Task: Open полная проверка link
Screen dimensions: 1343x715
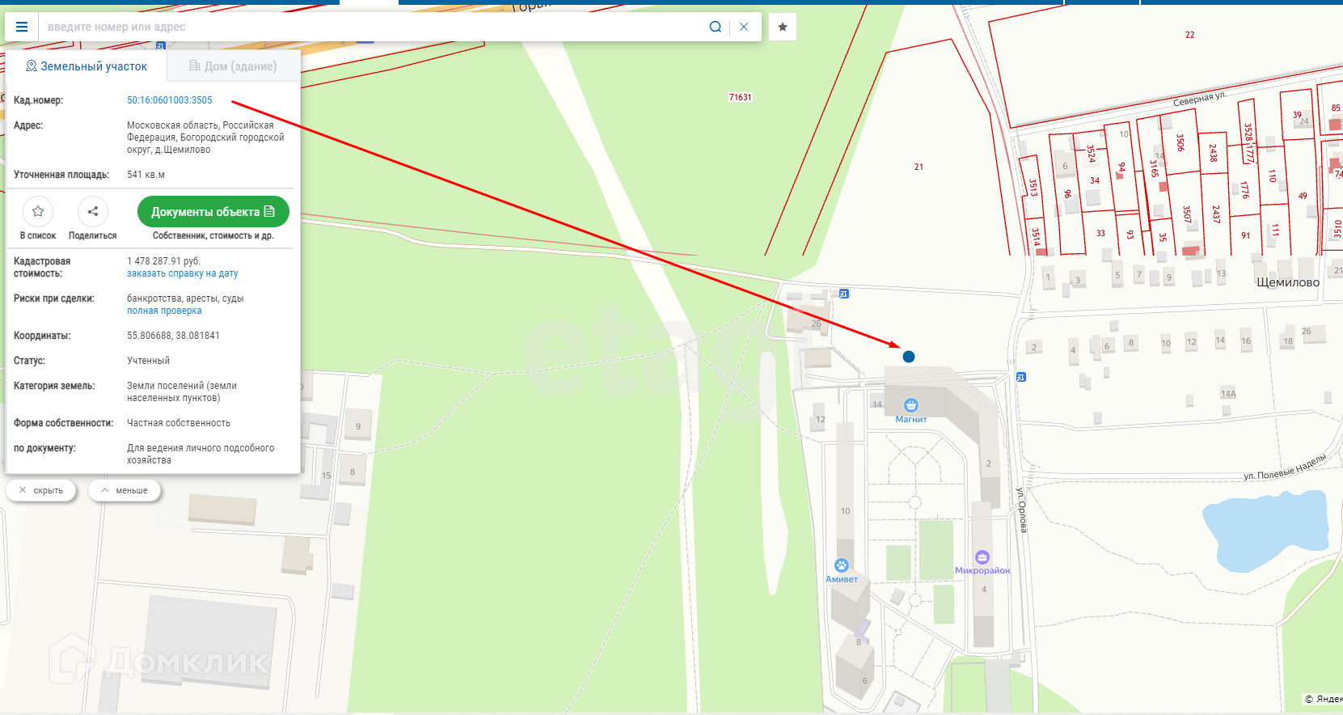Action: 164,311
